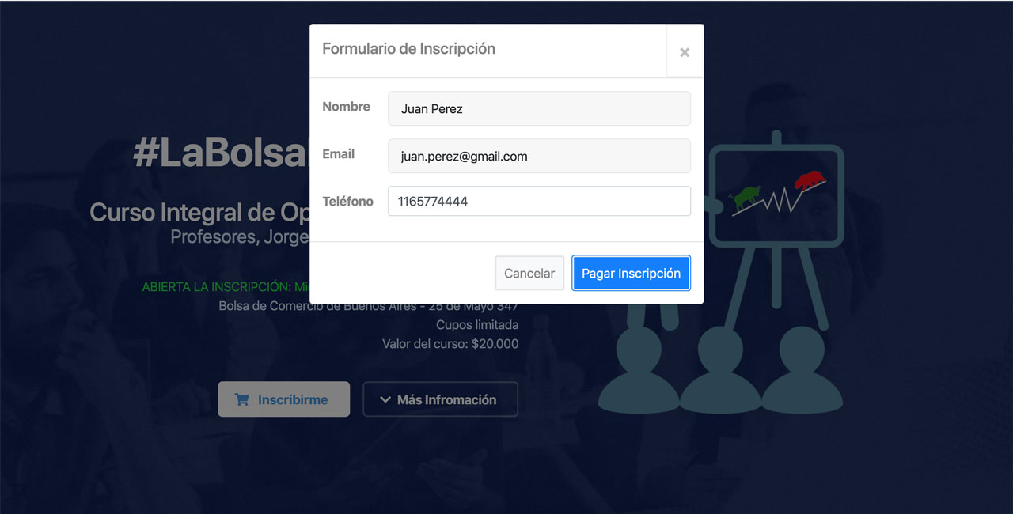Click the shopping cart icon on Inscribirme
The image size is (1013, 514).
241,399
